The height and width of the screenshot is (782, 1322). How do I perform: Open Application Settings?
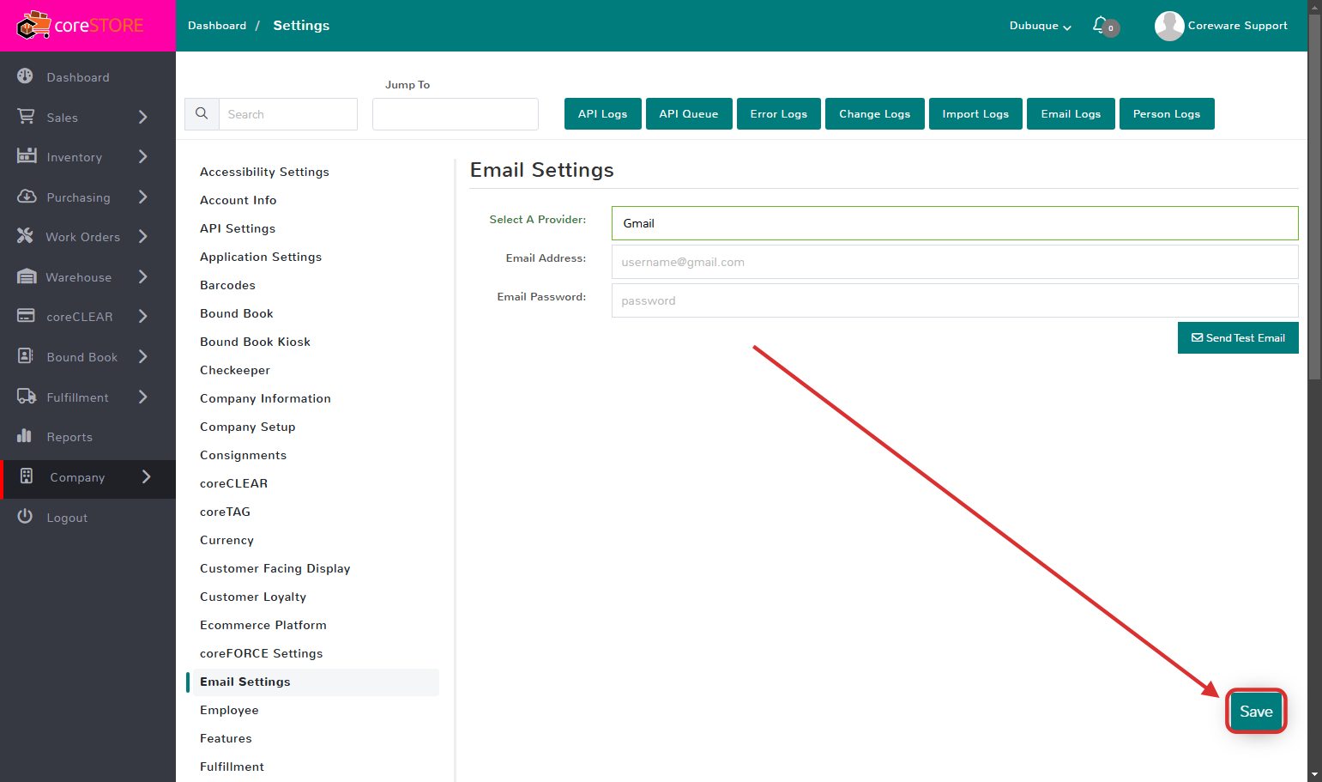pyautogui.click(x=261, y=257)
